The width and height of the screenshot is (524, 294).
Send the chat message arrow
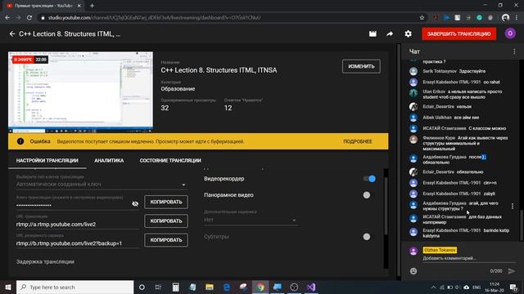(x=511, y=271)
